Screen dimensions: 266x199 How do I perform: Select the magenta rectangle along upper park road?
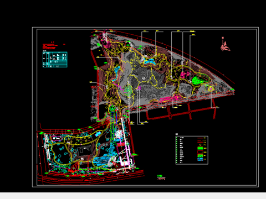[x=166, y=99]
